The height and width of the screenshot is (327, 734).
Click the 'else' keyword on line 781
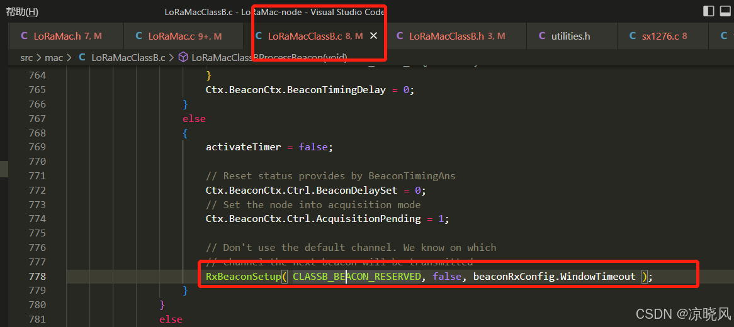tap(171, 319)
